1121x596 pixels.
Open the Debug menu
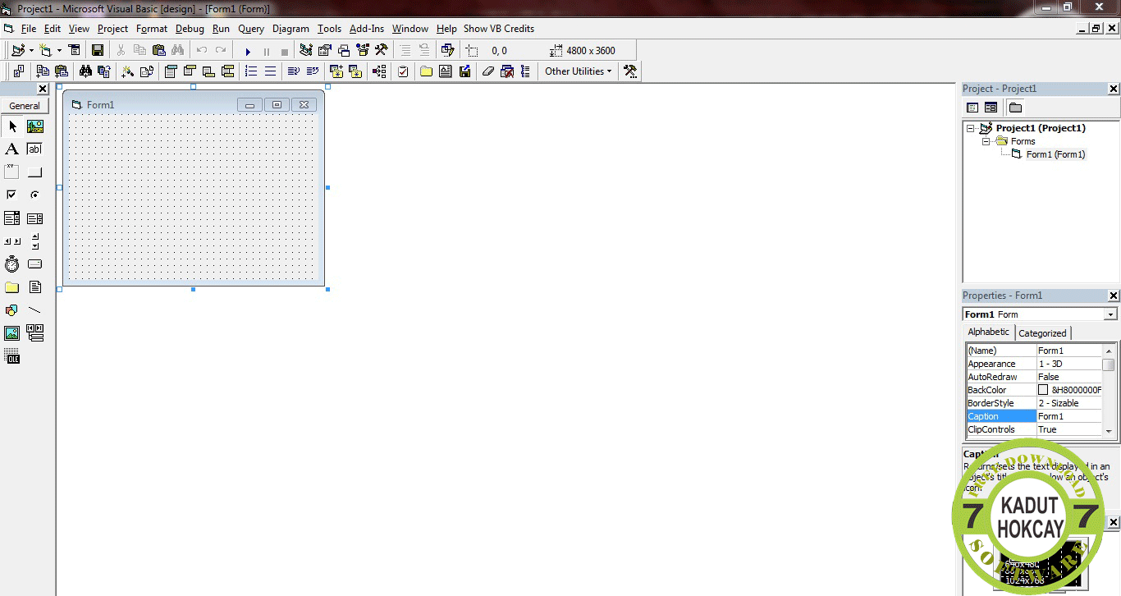coord(190,29)
